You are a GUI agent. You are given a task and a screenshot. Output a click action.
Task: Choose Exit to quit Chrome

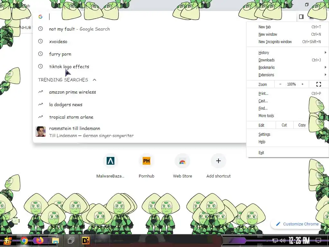click(288, 152)
